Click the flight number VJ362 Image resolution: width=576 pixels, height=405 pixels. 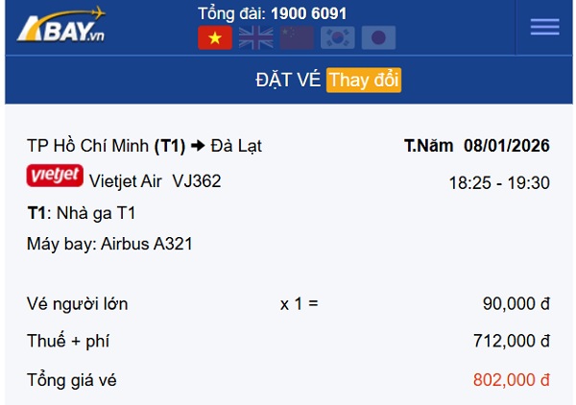[197, 180]
